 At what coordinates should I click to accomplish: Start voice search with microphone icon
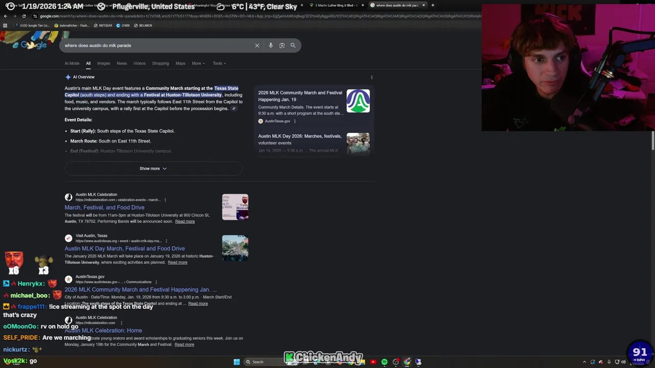pyautogui.click(x=271, y=45)
